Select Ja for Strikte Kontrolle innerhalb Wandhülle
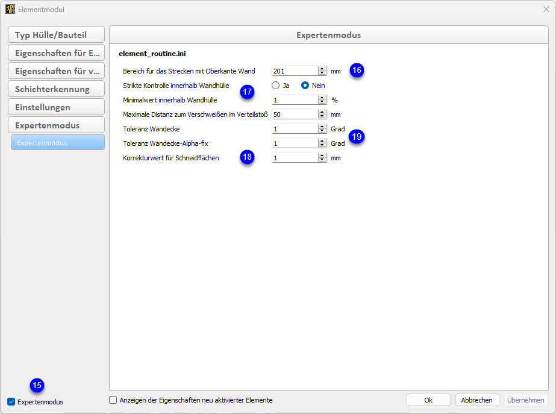Image resolution: width=556 pixels, height=414 pixels. pyautogui.click(x=276, y=86)
